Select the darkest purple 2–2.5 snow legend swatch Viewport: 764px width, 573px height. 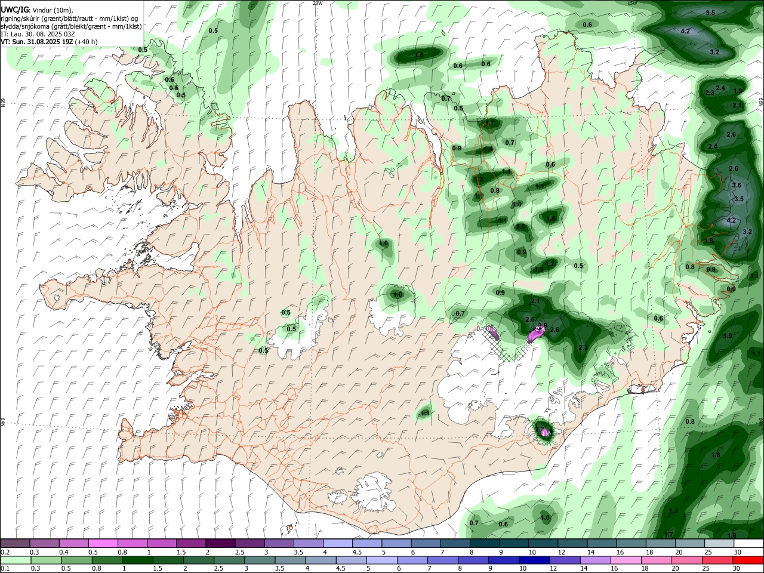click(221, 544)
